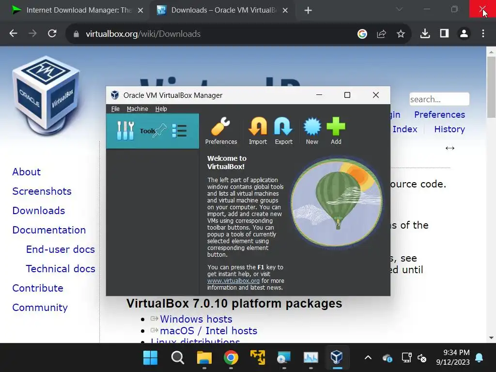This screenshot has width=496, height=372.
Task: Open Technical docs link
Action: (61, 268)
